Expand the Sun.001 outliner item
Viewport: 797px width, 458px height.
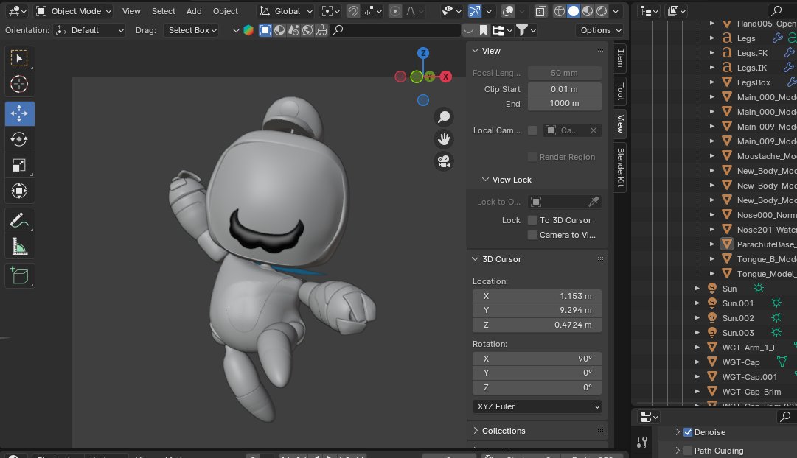click(x=697, y=303)
